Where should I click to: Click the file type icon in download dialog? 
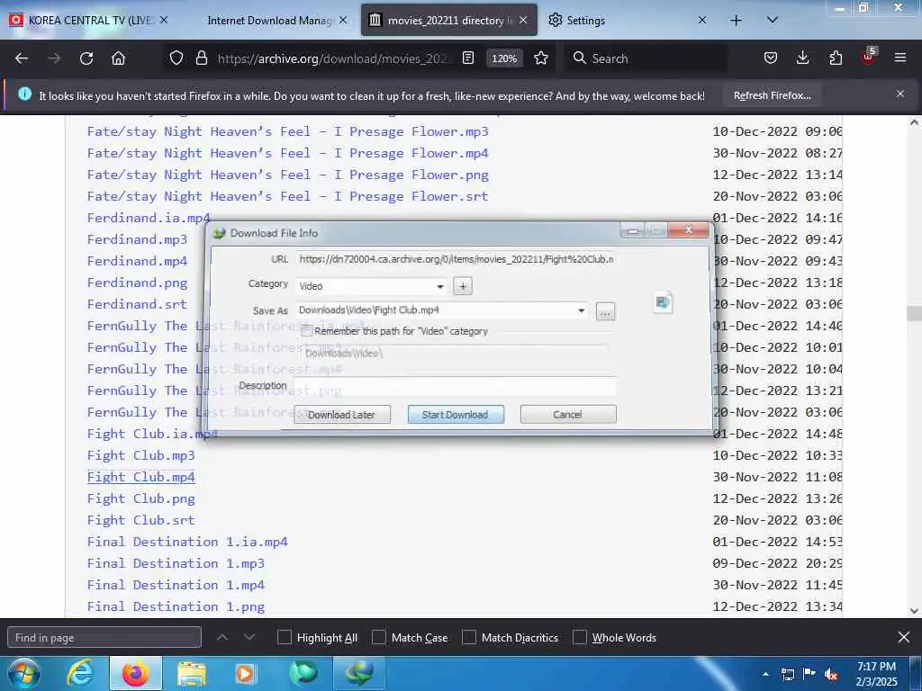click(x=663, y=302)
